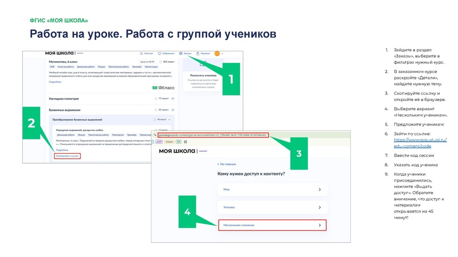Image resolution: width=458 pixels, height=257 pixels.
Task: Click the clock icon beside 465 минут
Action: click(x=161, y=62)
